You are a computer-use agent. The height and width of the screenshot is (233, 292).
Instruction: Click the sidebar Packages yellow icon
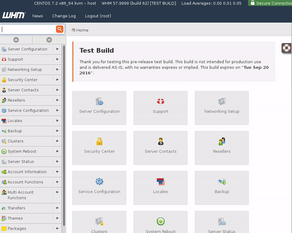pos(4,228)
